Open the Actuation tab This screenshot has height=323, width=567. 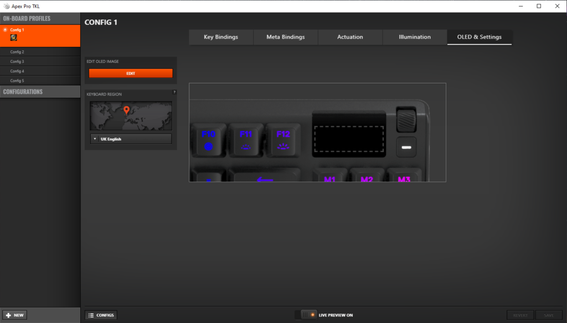(350, 37)
